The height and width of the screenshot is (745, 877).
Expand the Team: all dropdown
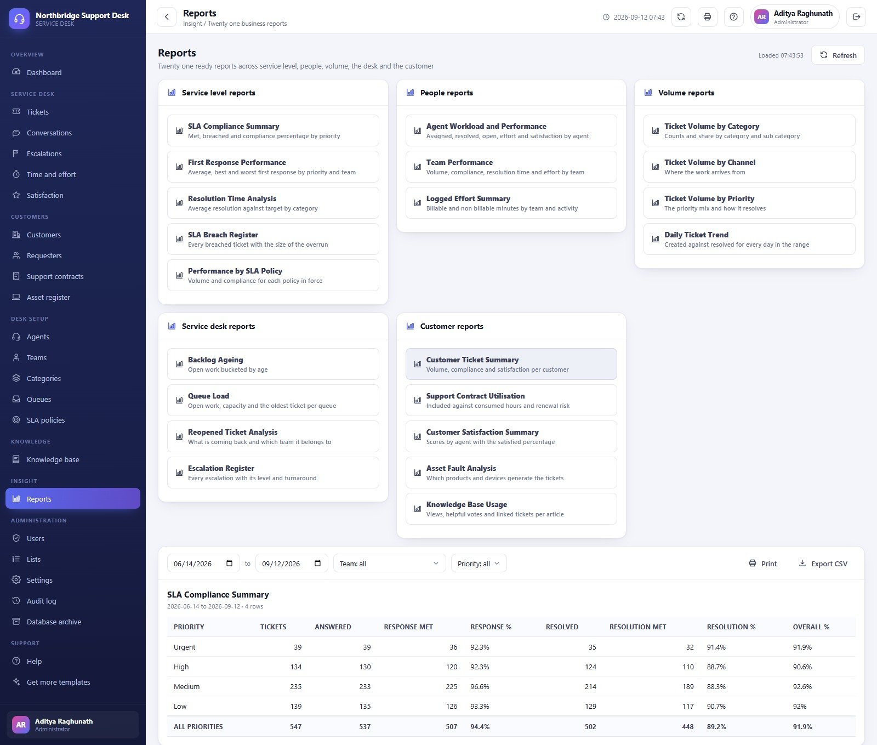click(x=389, y=564)
